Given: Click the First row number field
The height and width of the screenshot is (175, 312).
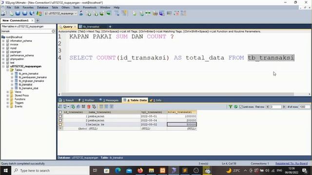Looking at the screenshot, I should pyautogui.click(x=276, y=107).
